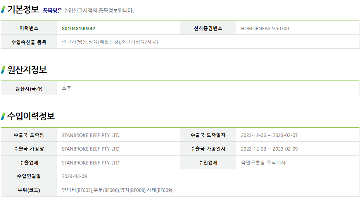Click the 원산지정보 section slash icon
Viewport: 361px width, 202px height.
[3, 70]
